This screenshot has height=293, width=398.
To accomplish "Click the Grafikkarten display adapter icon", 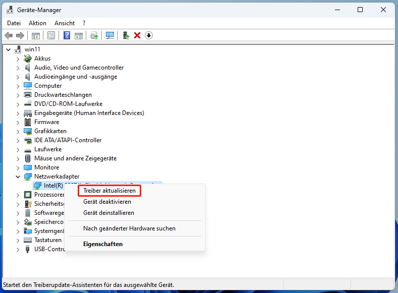I will pyautogui.click(x=27, y=132).
